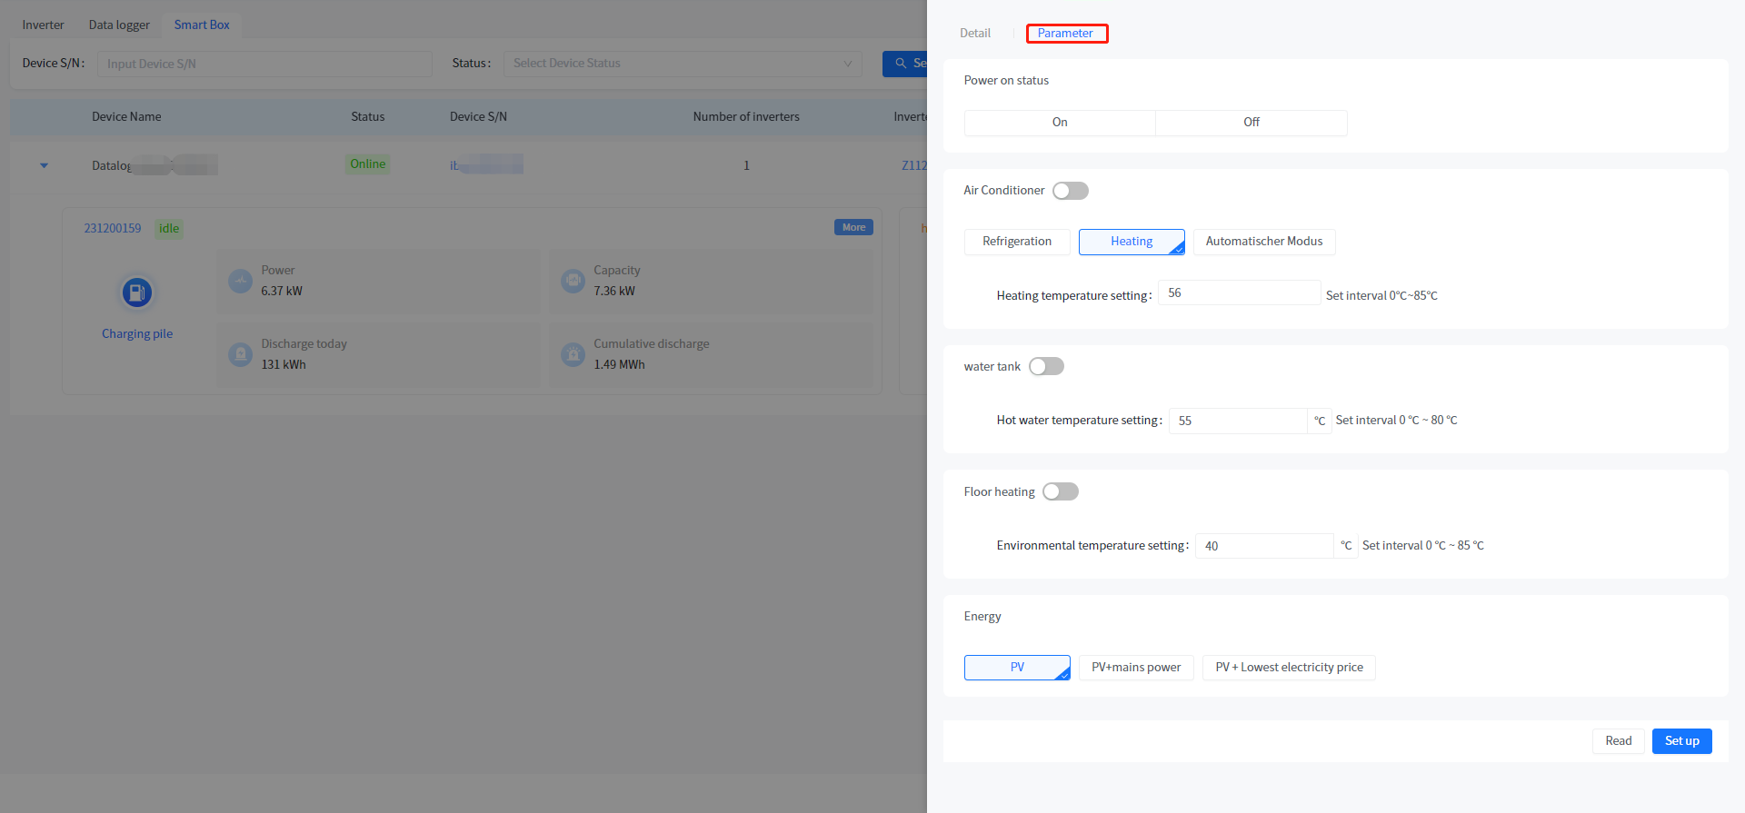Turn on the Floor heating switch
Image resolution: width=1745 pixels, height=813 pixels.
coord(1060,492)
